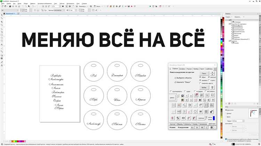Click the green Run macro play icon
Image resolution: width=261 pixels, height=146 pixels.
[150, 6]
